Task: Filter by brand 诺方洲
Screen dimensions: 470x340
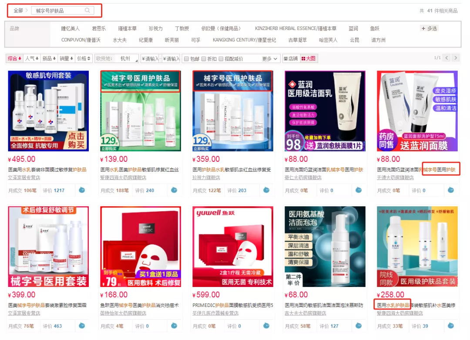Action: [378, 40]
